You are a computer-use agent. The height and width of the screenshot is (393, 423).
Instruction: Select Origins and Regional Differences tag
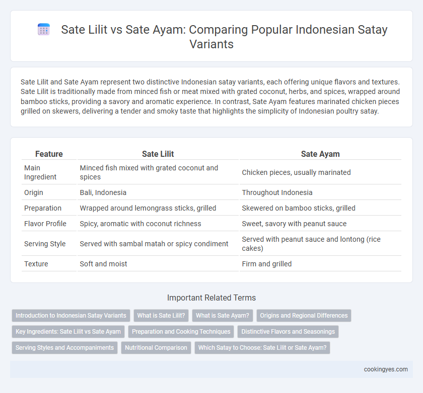304,316
